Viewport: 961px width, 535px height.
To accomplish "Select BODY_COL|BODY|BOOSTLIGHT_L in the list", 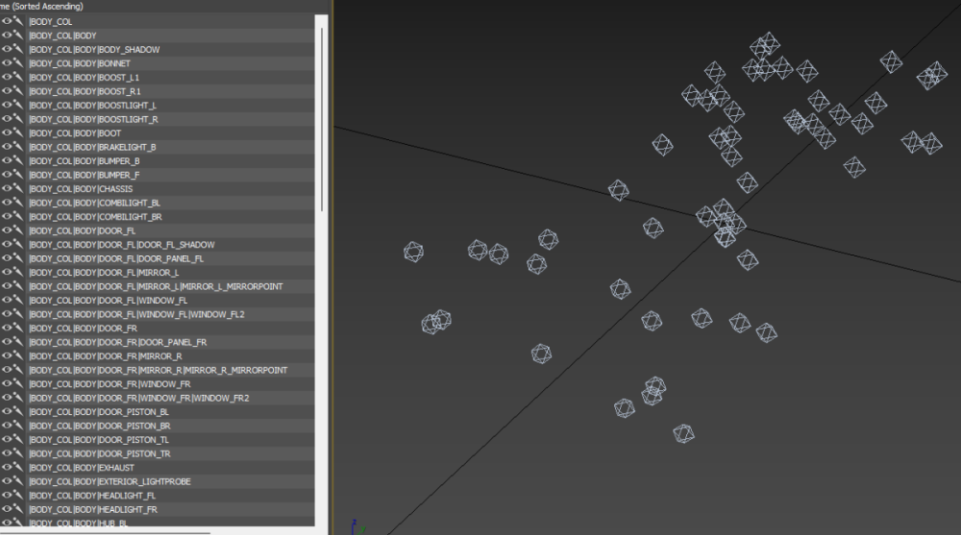I will (x=92, y=106).
